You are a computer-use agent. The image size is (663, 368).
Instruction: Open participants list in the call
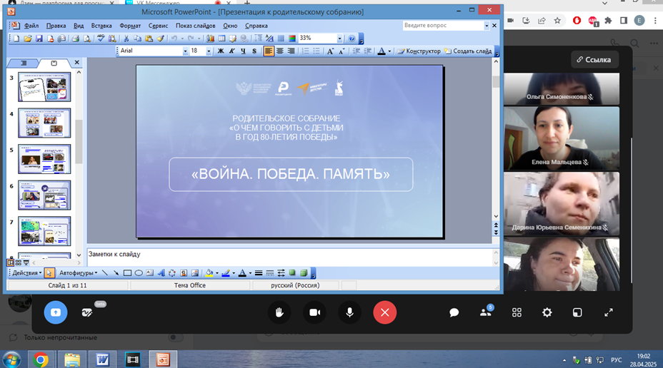485,312
